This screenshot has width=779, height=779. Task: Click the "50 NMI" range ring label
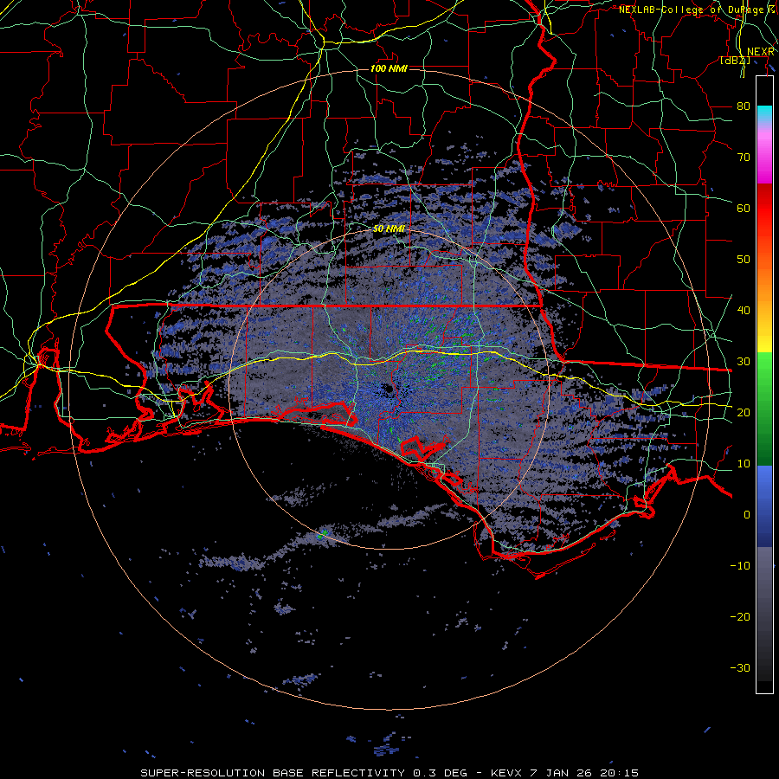tap(389, 229)
